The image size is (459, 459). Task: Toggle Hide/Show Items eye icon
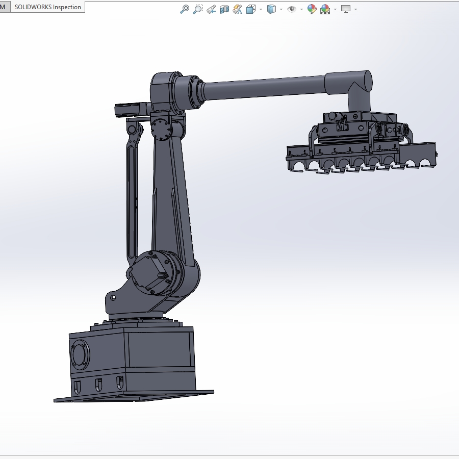click(292, 9)
